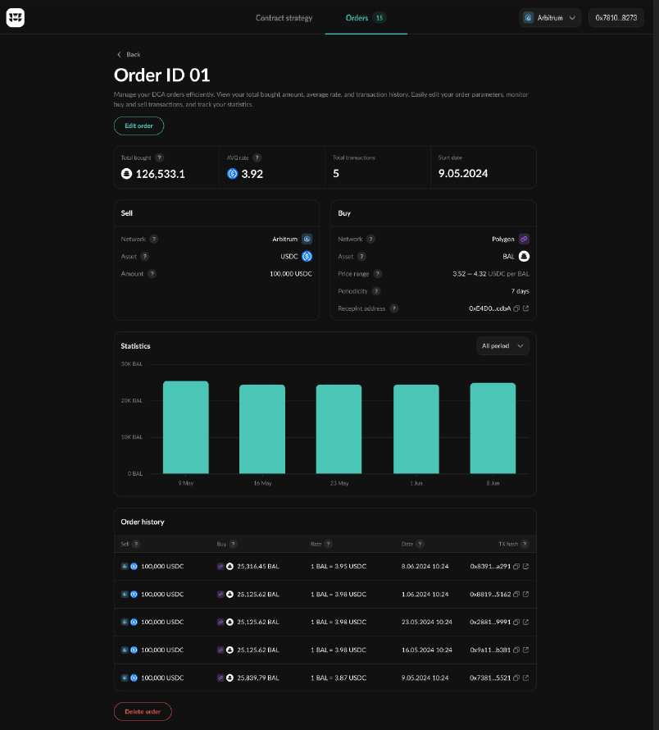
Task: Click help icon beside Buy column header
Action: [233, 544]
